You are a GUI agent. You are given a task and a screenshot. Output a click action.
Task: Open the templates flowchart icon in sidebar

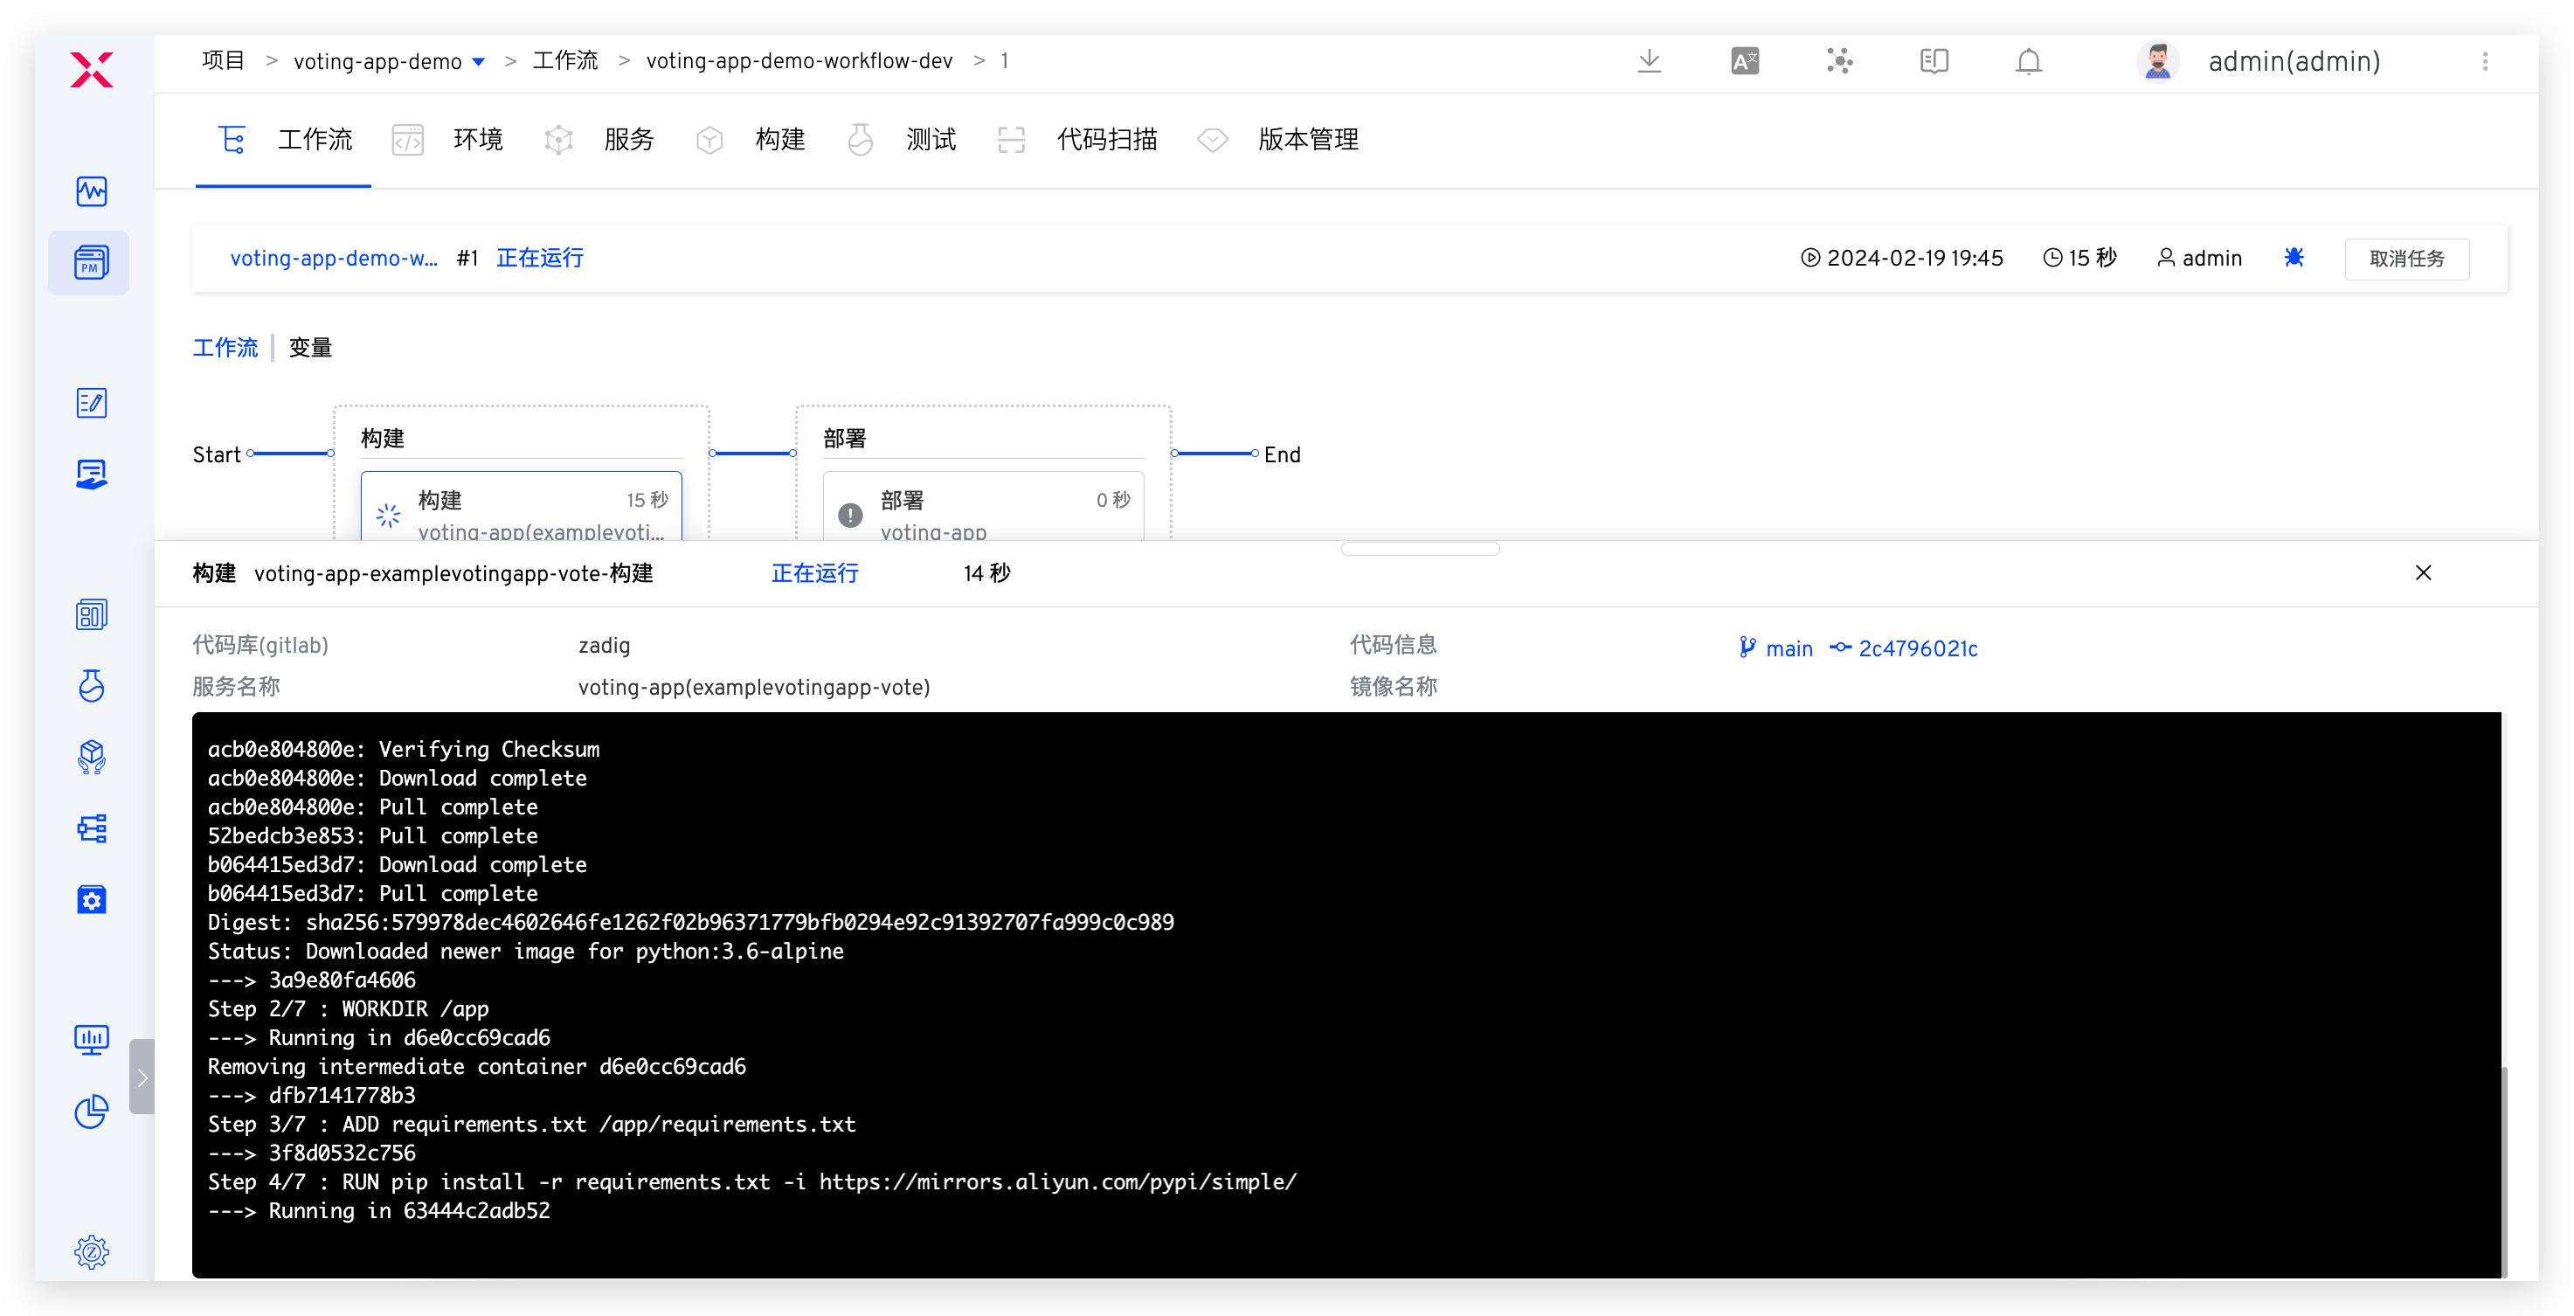click(91, 829)
